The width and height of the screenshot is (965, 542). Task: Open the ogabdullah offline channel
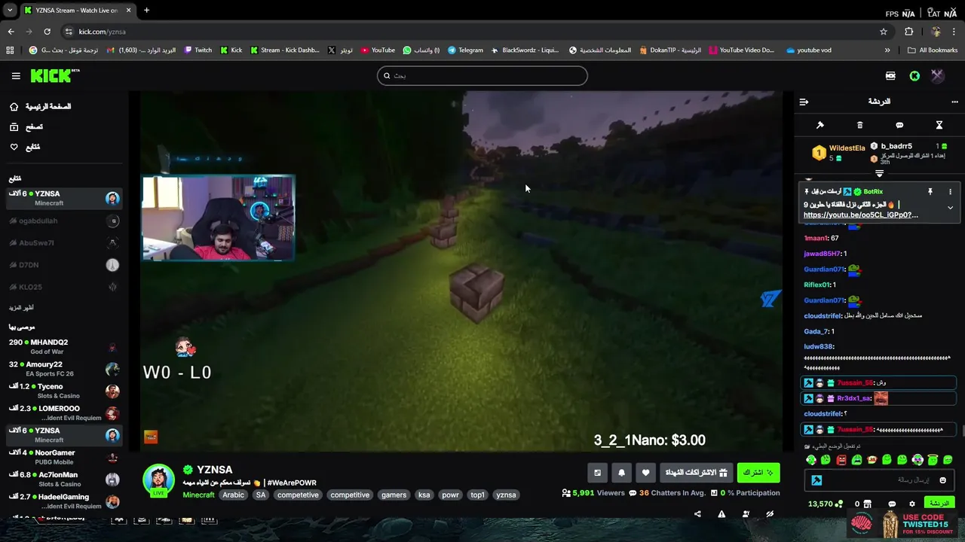(64, 221)
